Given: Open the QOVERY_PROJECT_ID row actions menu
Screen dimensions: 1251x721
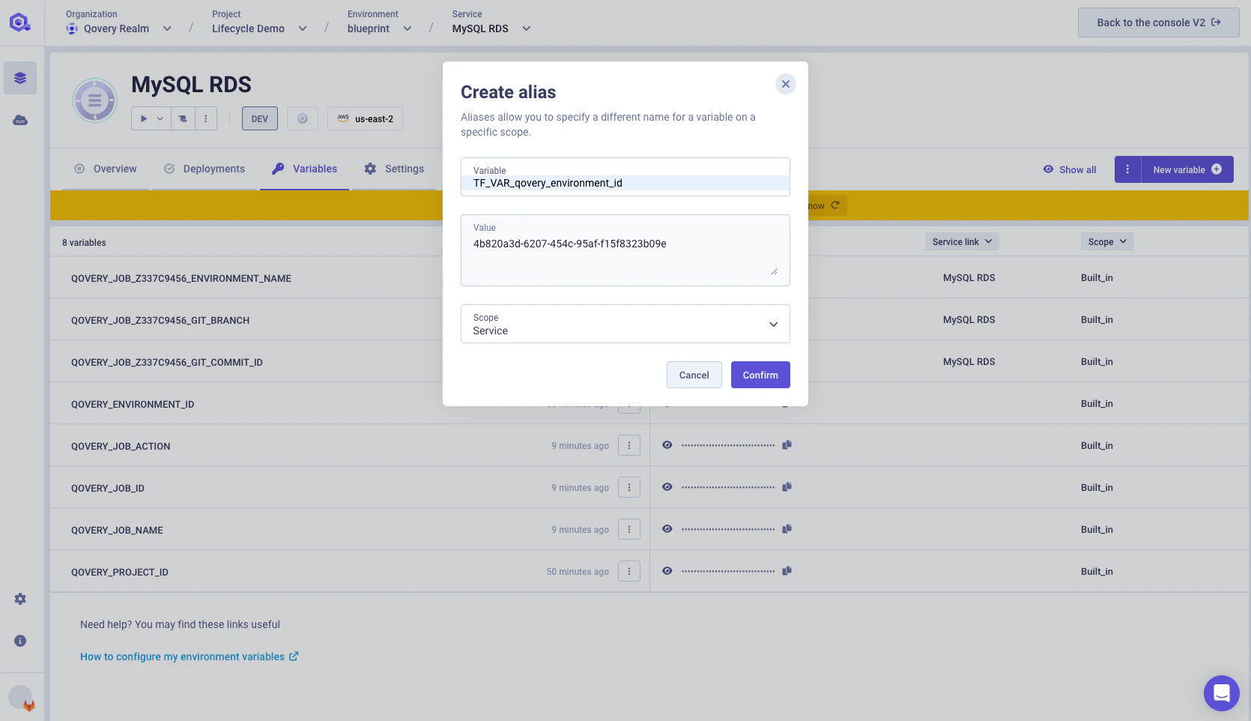Looking at the screenshot, I should click(x=628, y=571).
